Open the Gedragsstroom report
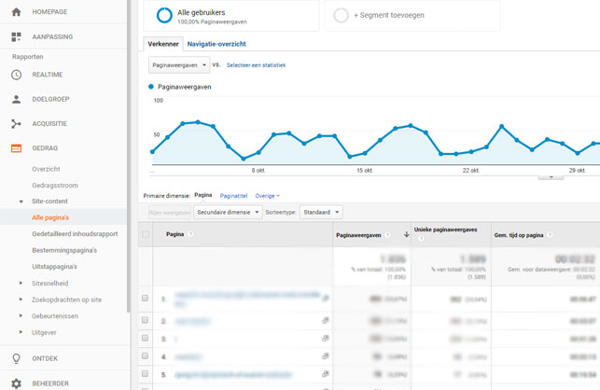 click(x=55, y=186)
